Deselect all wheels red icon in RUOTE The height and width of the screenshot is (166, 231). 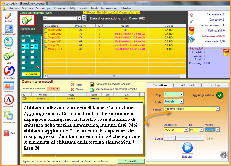point(38,67)
